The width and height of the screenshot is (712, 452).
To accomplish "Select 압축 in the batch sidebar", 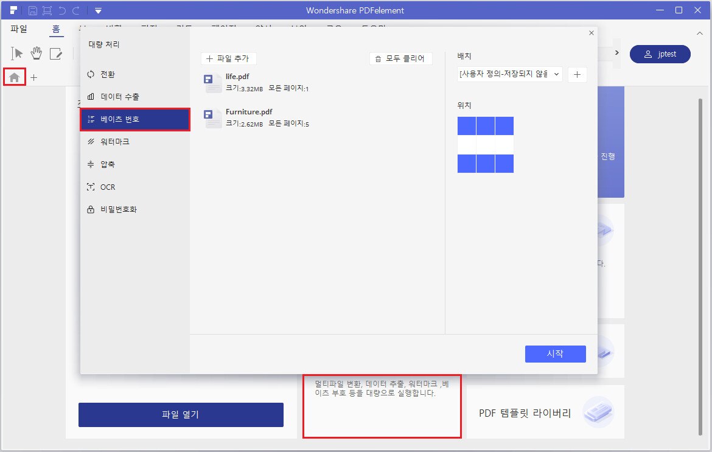I will [x=135, y=164].
